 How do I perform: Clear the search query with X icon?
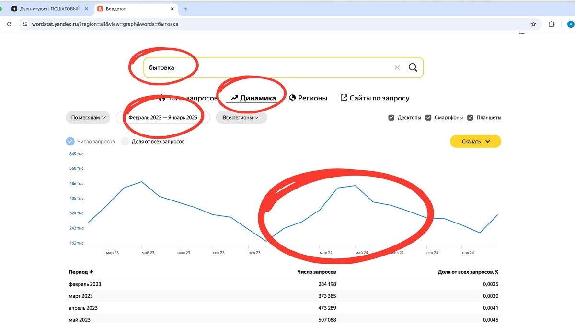point(397,67)
